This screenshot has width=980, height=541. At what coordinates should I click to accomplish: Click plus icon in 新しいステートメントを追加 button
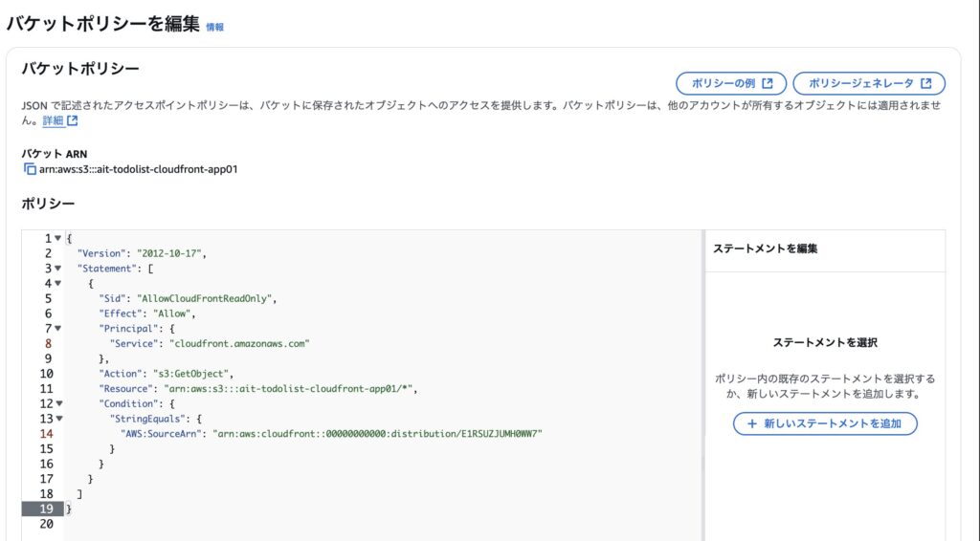(x=752, y=423)
